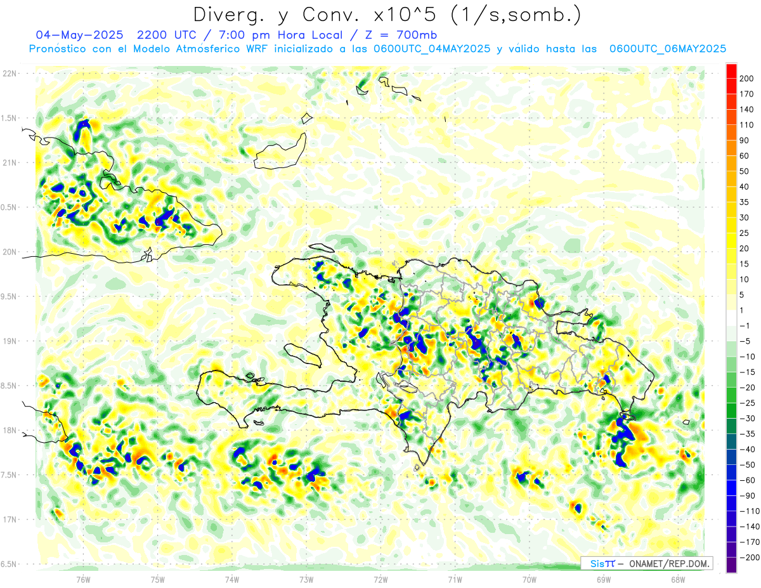The image size is (761, 588).
Task: Click the -25 value on the color scale
Action: tap(746, 403)
